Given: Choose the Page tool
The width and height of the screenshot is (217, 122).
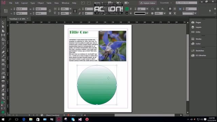Looking at the screenshot, I should pos(3,31).
